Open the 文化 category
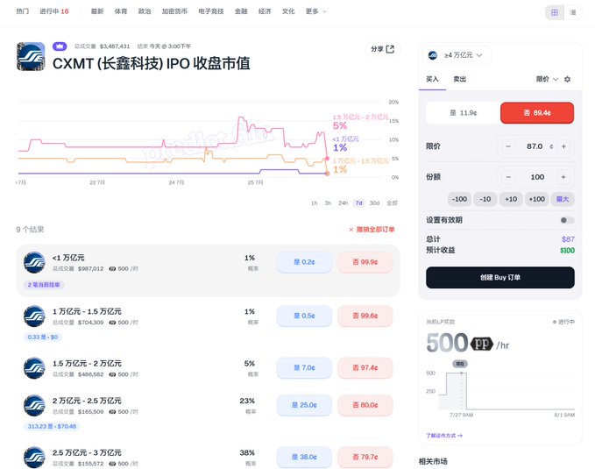The image size is (595, 469). pos(288,11)
